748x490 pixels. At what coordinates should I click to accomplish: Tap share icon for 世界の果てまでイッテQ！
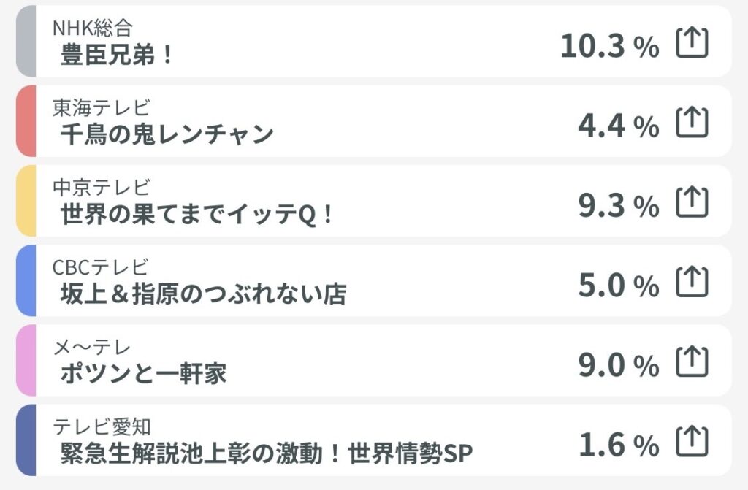[x=692, y=202]
